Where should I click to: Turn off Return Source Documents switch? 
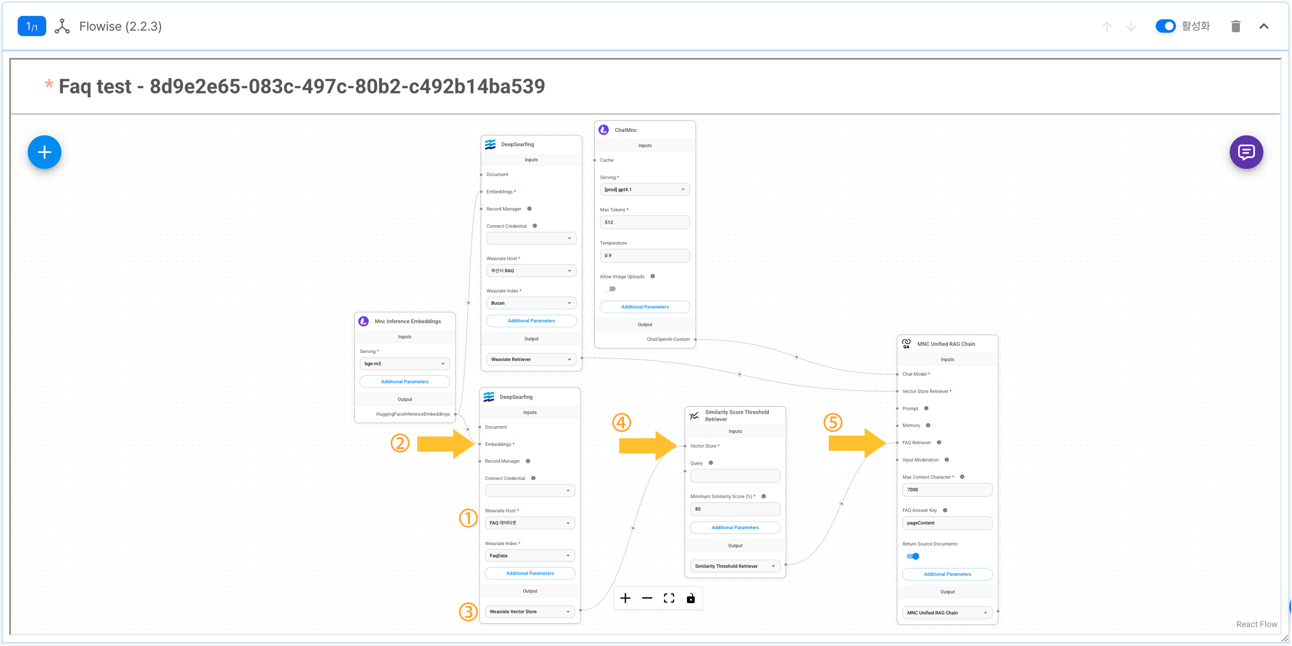(x=913, y=556)
